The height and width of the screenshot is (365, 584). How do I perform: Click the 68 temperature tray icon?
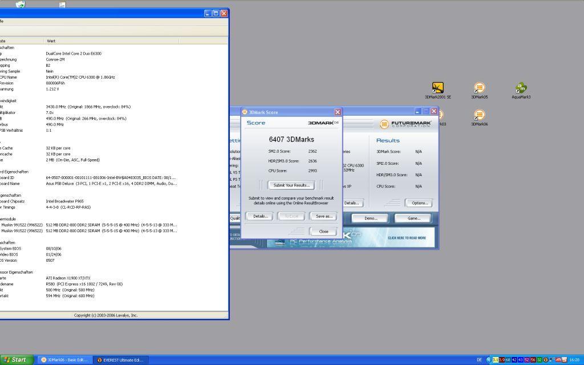pos(508,360)
